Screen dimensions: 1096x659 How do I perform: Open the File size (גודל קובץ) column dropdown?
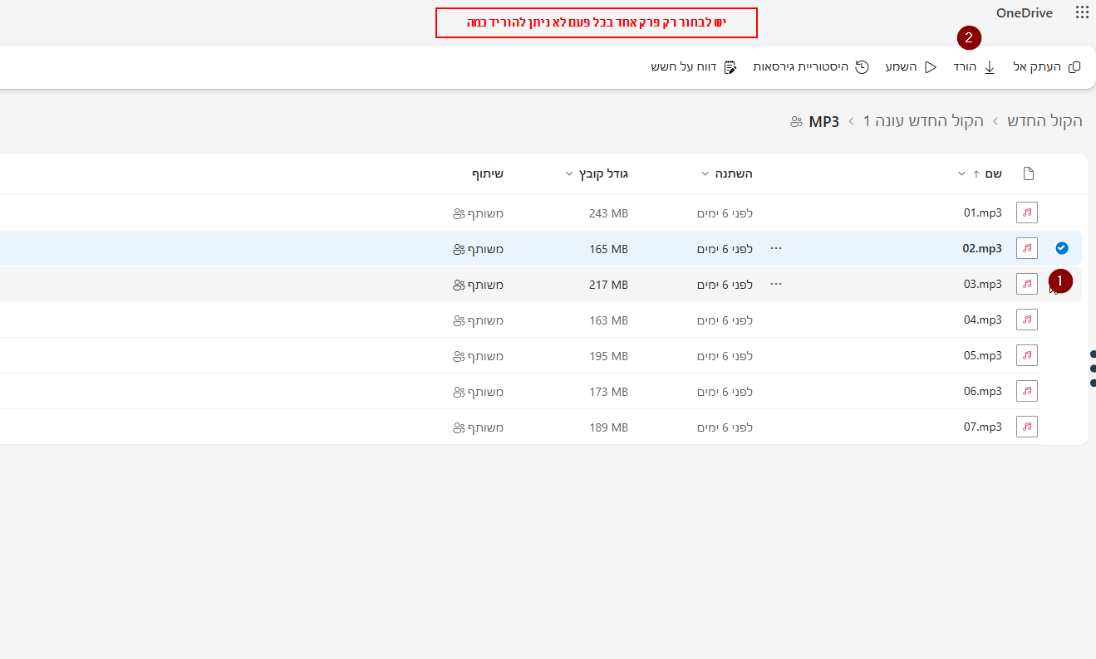[x=569, y=174]
